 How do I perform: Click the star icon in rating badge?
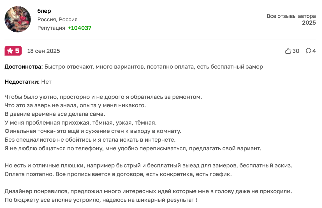click(x=10, y=51)
